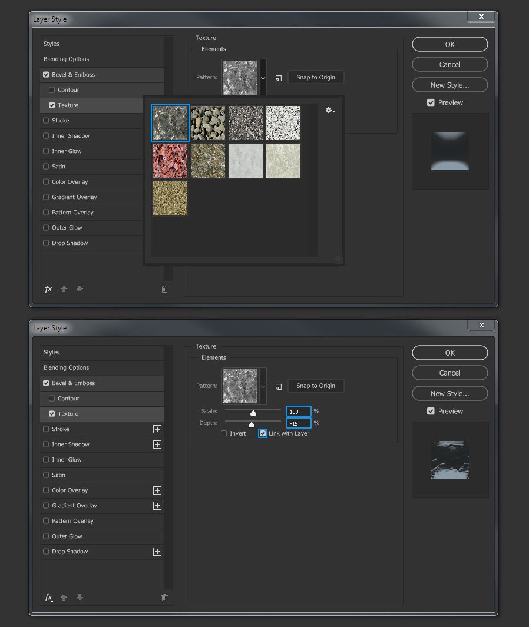The height and width of the screenshot is (627, 529).
Task: Add another Gradient Overlay plus icon
Action: point(157,506)
